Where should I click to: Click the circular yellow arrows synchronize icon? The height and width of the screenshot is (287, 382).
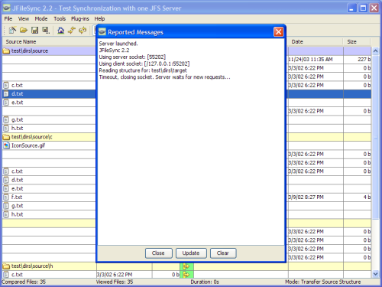click(83, 31)
